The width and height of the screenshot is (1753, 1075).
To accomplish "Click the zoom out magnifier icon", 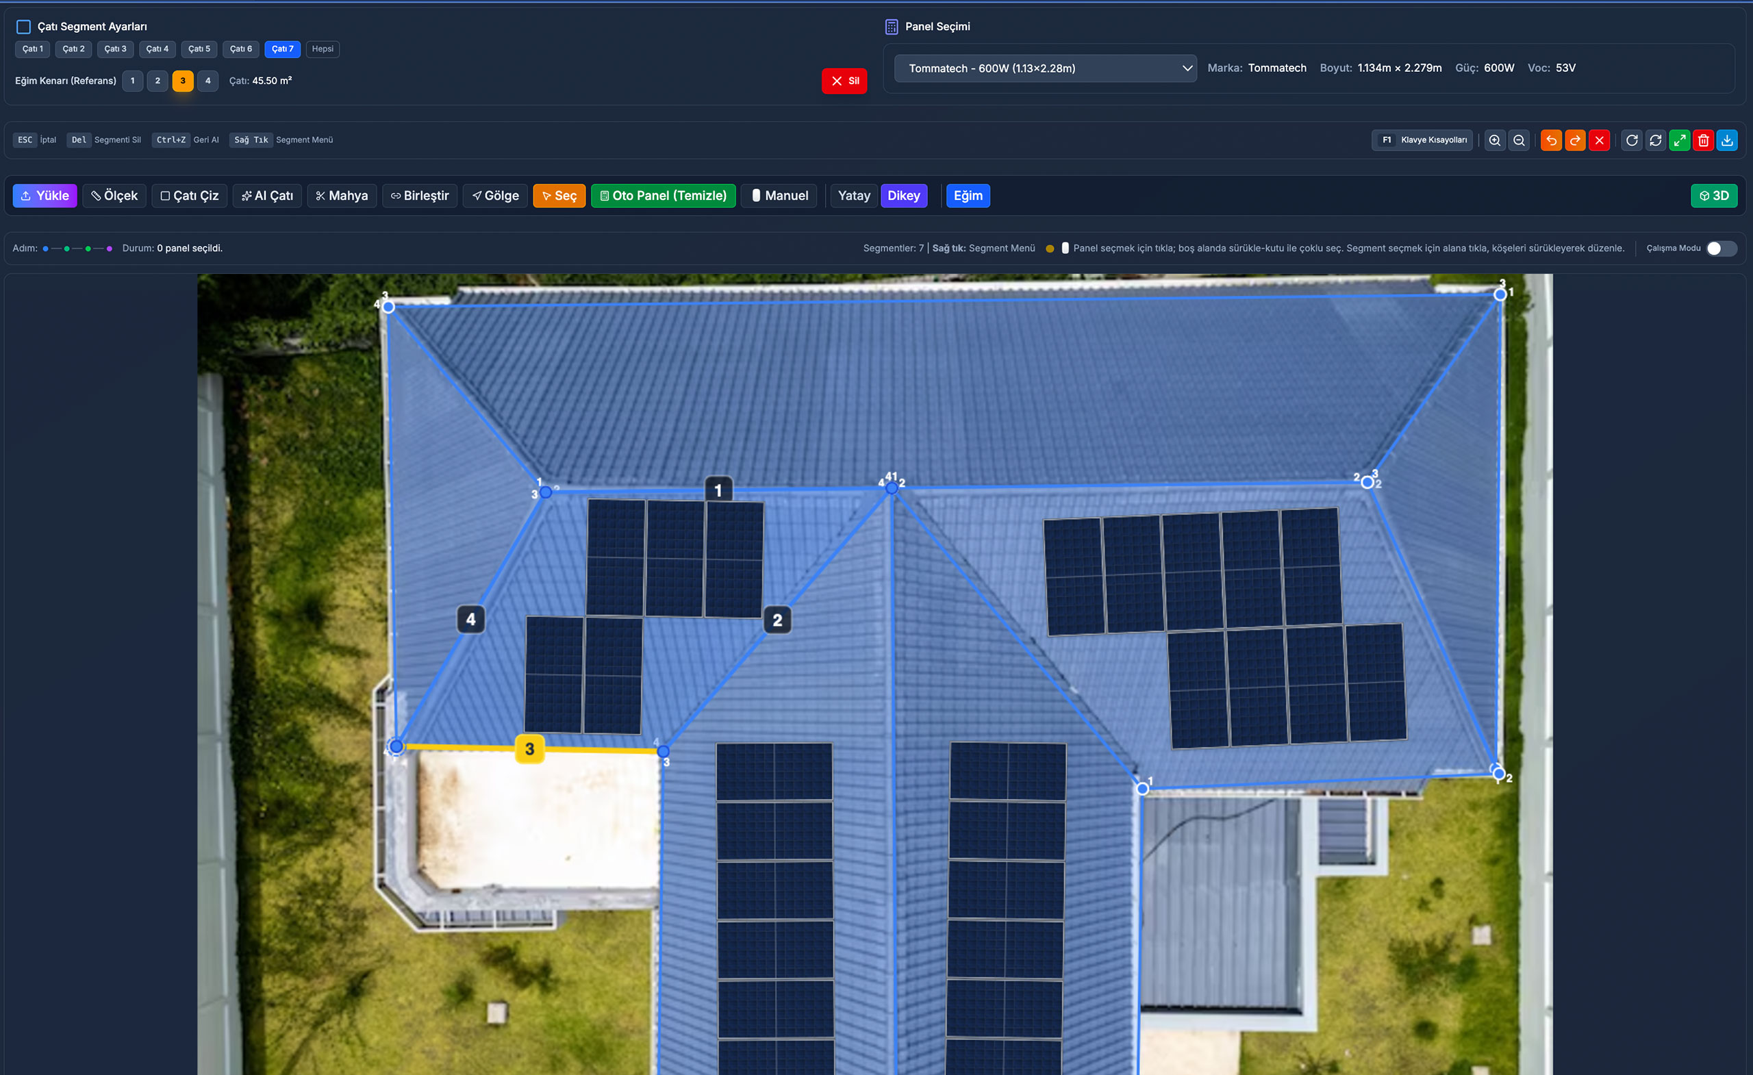I will (1518, 140).
